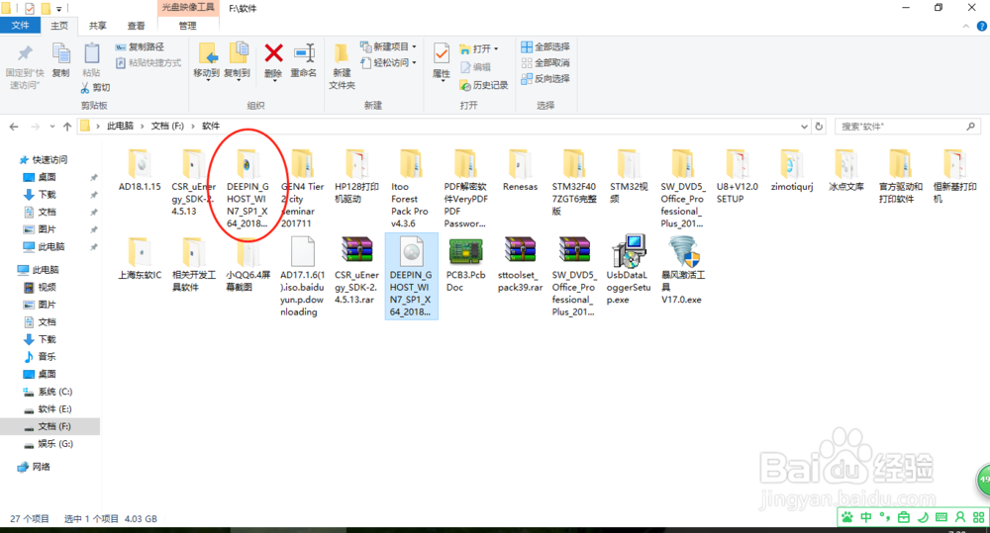Select the AD18.1.15 folder

140,170
